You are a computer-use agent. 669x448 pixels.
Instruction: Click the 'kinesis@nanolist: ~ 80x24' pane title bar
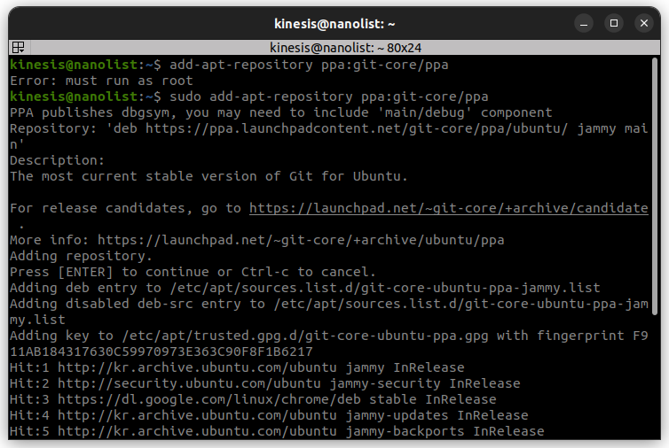coord(346,48)
